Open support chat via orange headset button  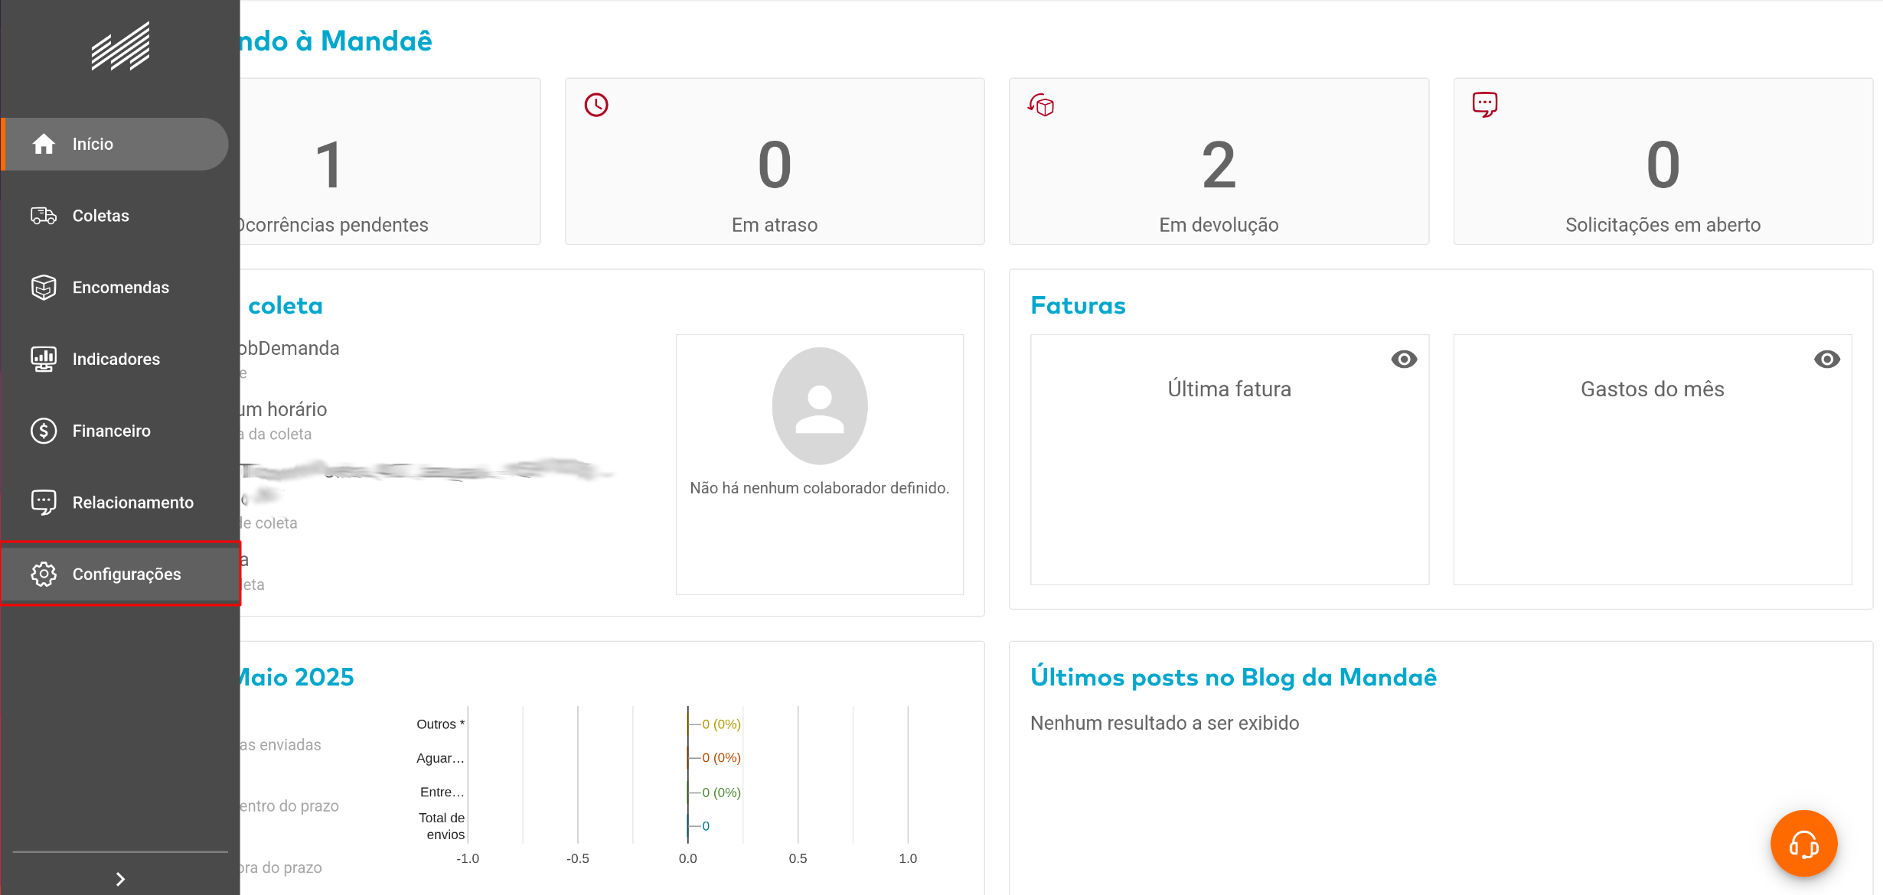pos(1803,844)
